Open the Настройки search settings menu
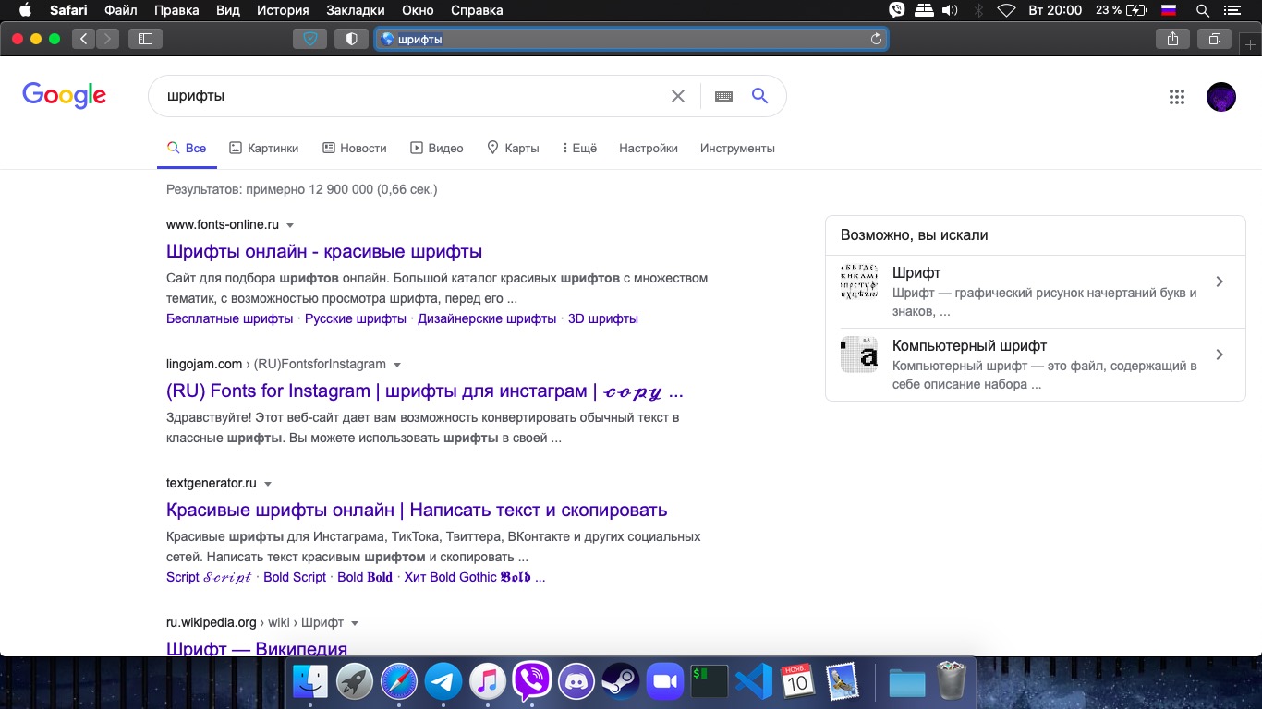The height and width of the screenshot is (709, 1262). point(649,148)
